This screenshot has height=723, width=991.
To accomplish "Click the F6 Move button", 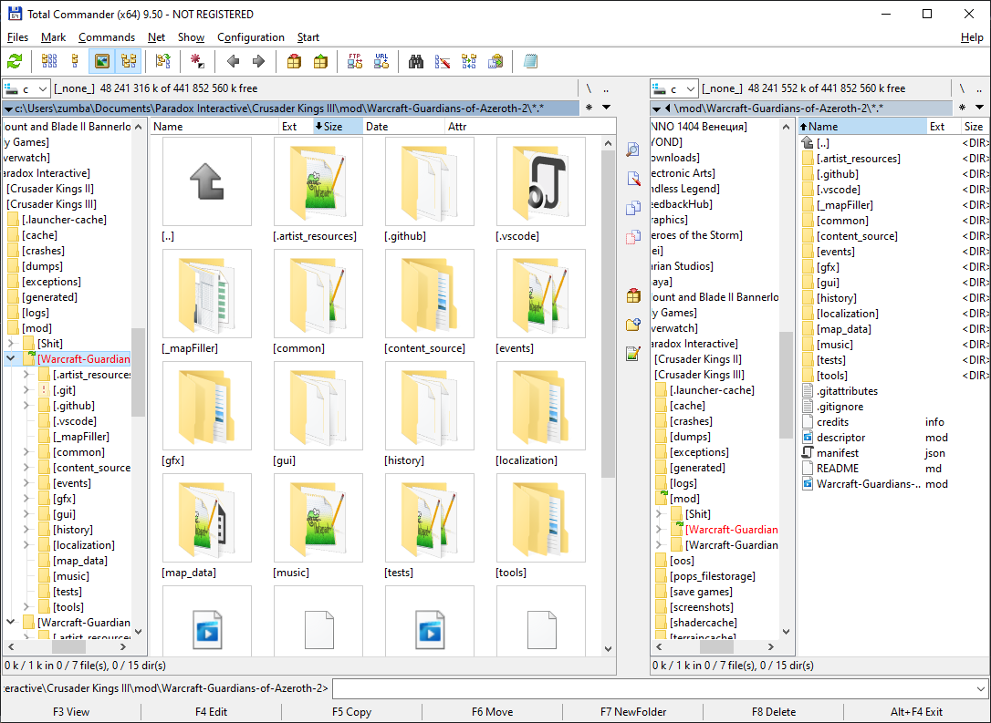I will coord(492,712).
